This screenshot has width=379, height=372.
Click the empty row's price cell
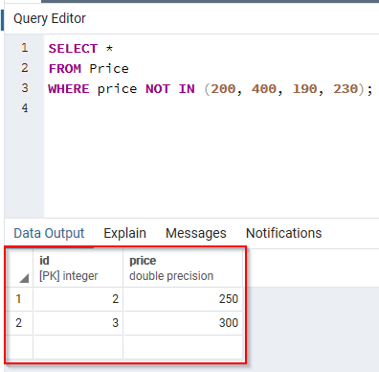(183, 347)
